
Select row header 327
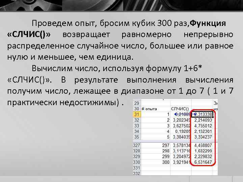click(x=137, y=145)
